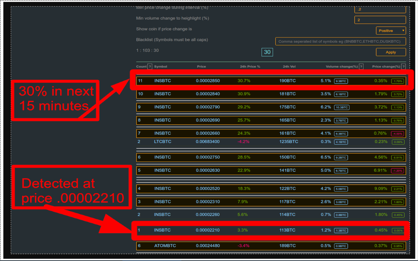Click the label Show coin if price change is
The height and width of the screenshot is (261, 418).
click(164, 29)
